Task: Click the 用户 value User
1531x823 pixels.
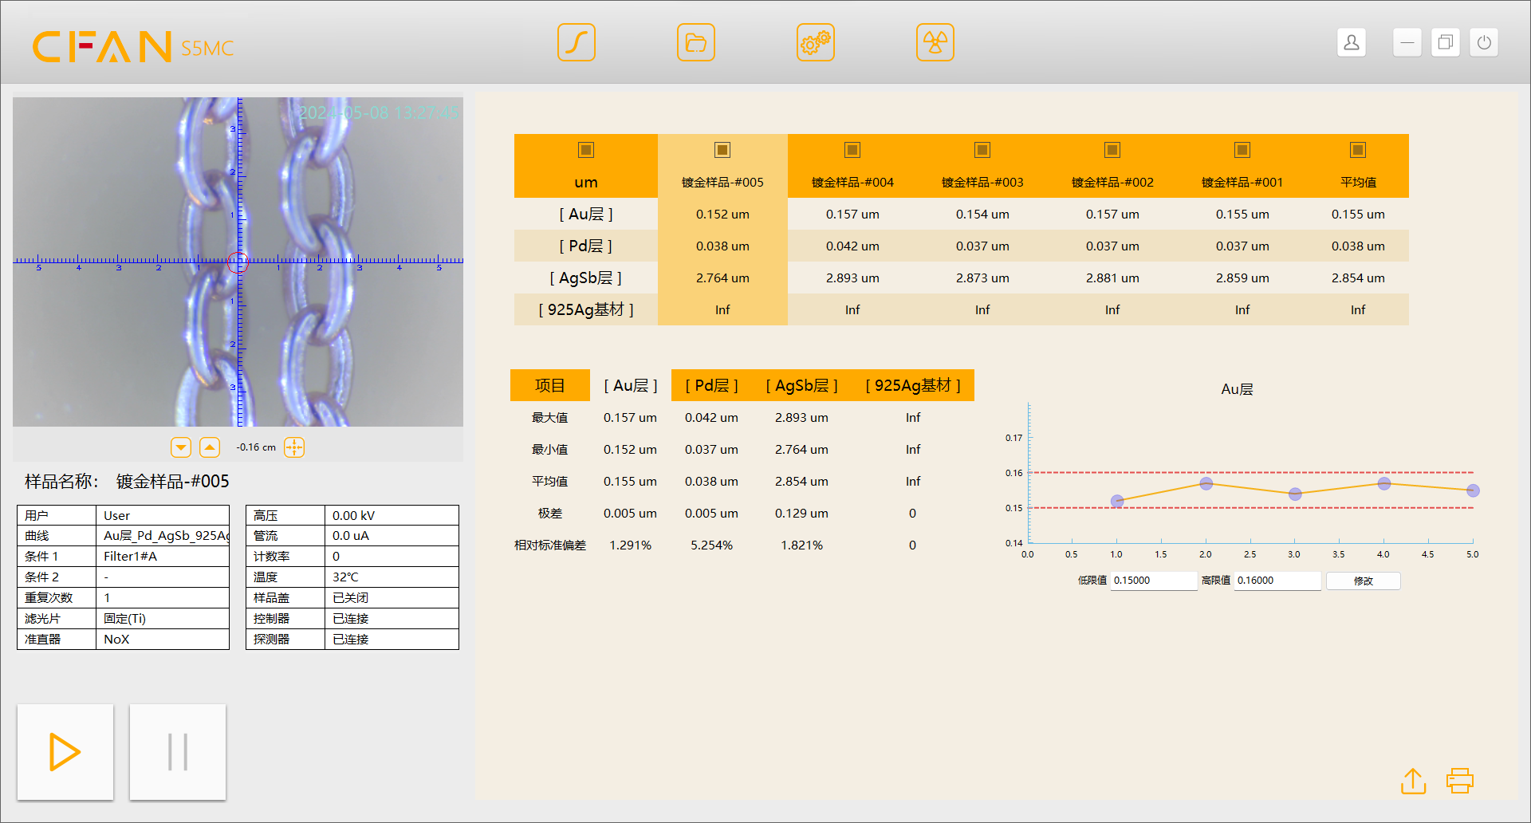Action: point(163,515)
